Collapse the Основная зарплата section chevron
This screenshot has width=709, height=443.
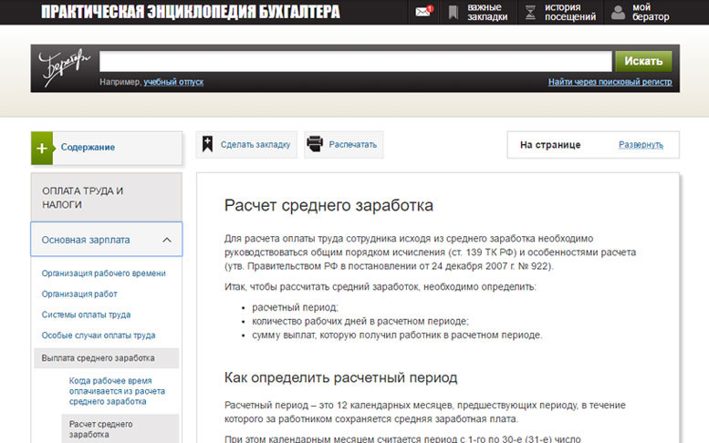point(167,240)
